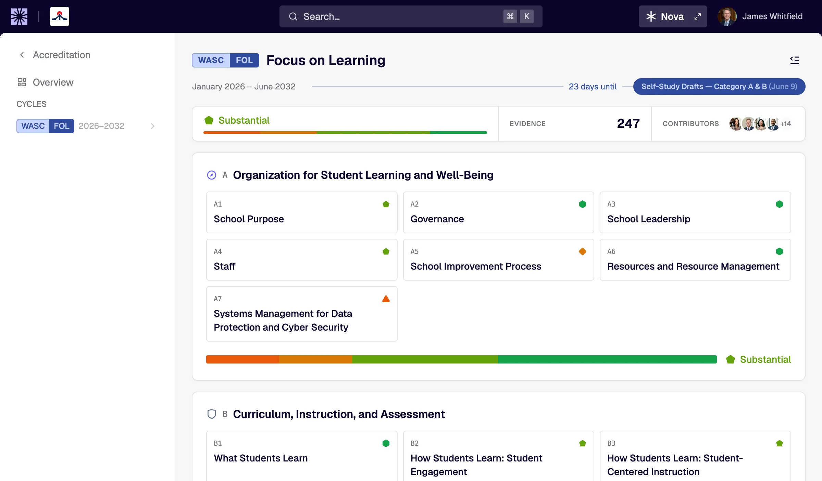Open B3 Student-Centered Instruction card
This screenshot has height=481, width=822.
pyautogui.click(x=695, y=456)
